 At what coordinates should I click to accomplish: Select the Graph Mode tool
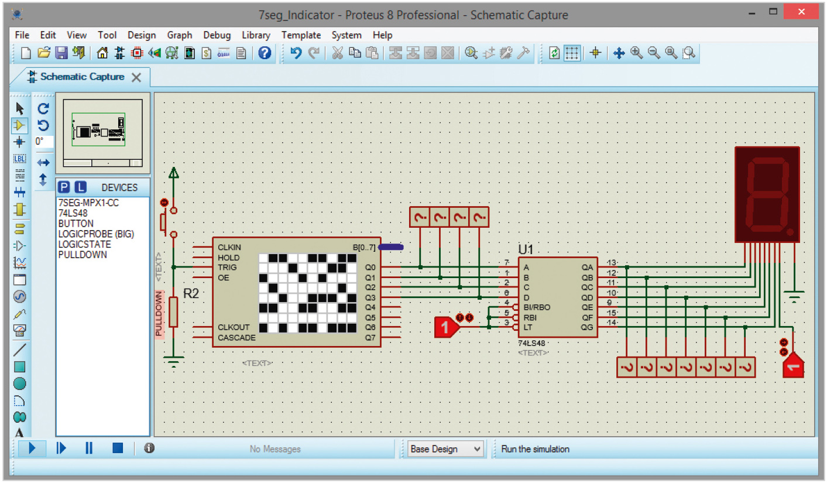20,262
